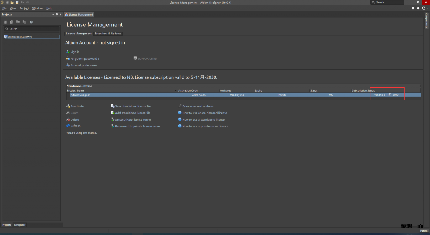Expand the Product Name column sort arrow

pos(176,90)
